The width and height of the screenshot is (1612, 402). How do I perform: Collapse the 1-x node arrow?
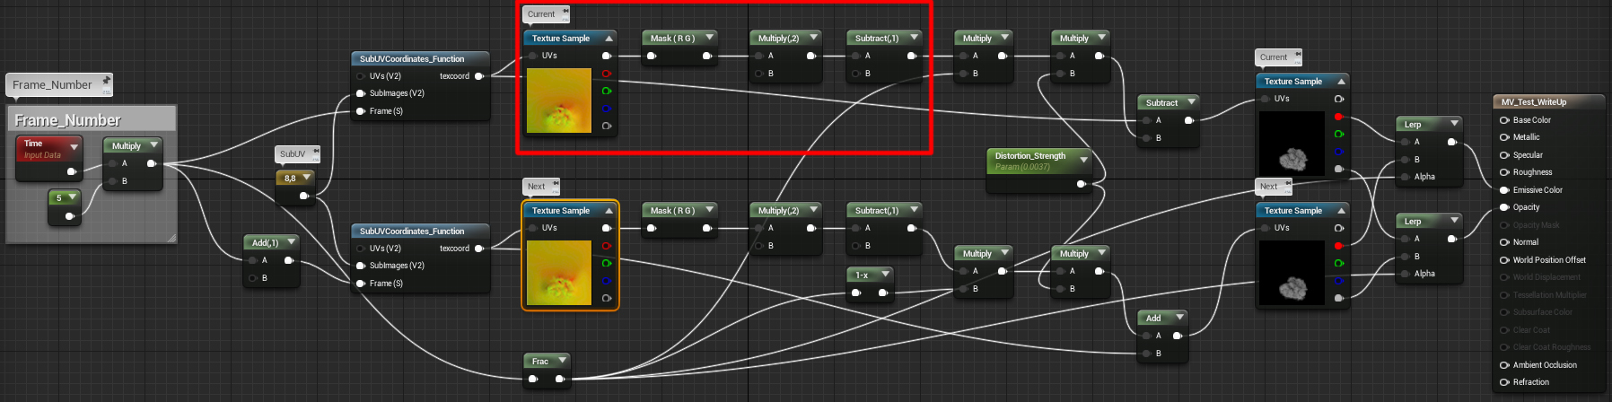(885, 275)
